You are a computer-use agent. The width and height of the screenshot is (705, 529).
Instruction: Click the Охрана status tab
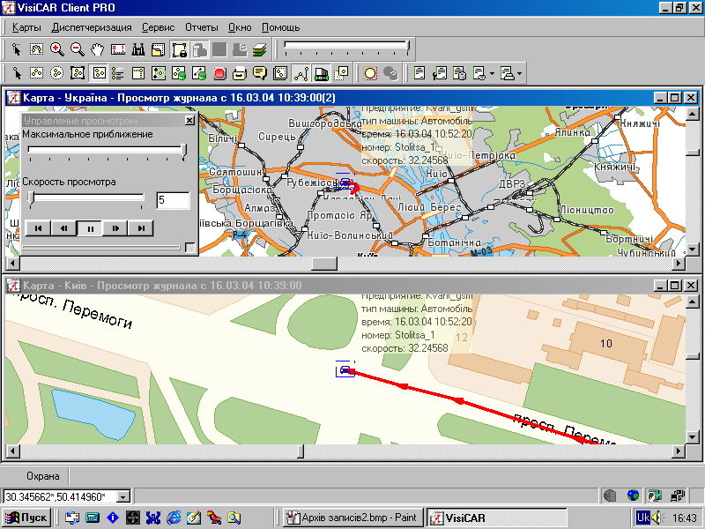[42, 476]
